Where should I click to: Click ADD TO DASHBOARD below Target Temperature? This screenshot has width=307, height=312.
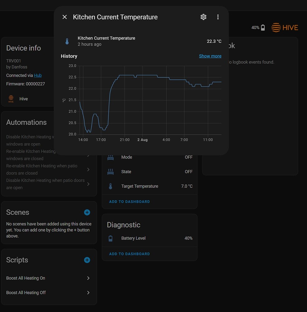129,202
